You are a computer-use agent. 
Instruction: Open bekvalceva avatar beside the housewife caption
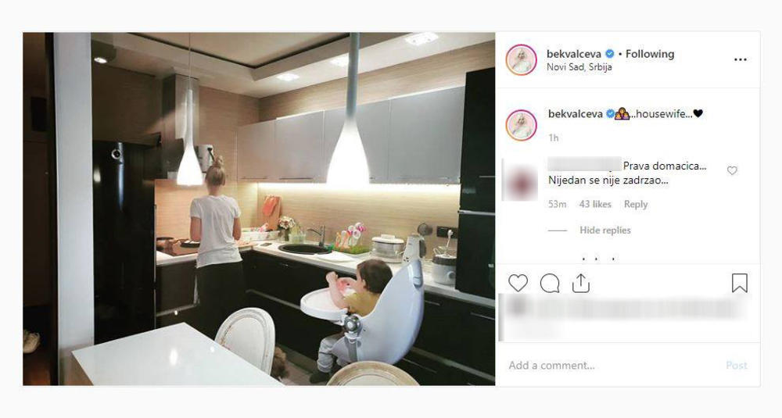[521, 125]
